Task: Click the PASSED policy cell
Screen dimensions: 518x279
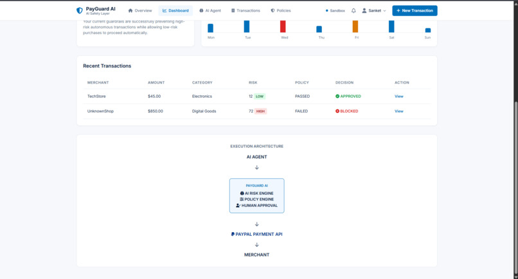Action: tap(302, 96)
